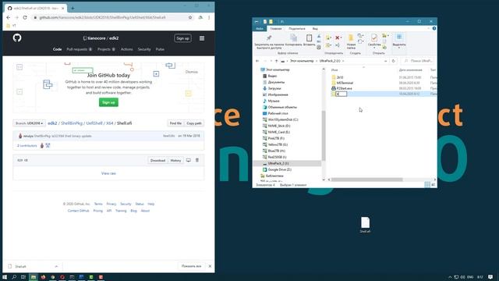Go up one folder level in Explorer
The height and width of the screenshot is (281, 499).
point(276,61)
